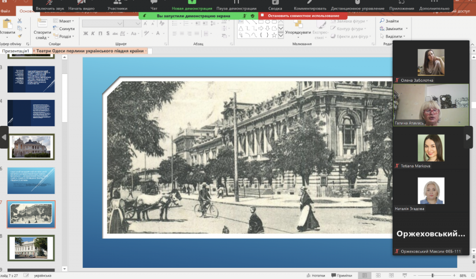Open Zoom Приложения apps
476x279 pixels.
click(402, 6)
